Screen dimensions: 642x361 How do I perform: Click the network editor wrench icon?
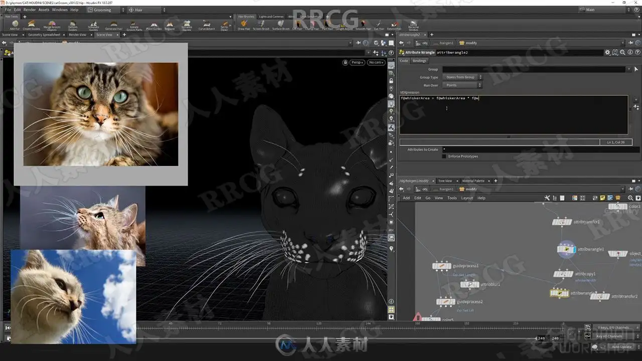(x=547, y=198)
